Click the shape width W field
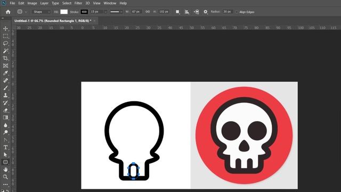The height and width of the screenshot is (192, 341). (x=136, y=12)
